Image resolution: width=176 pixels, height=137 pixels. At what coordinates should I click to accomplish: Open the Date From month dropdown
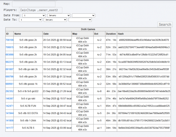[59, 15]
